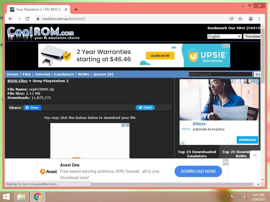Open the Chrome profile avatar icon

point(251,19)
